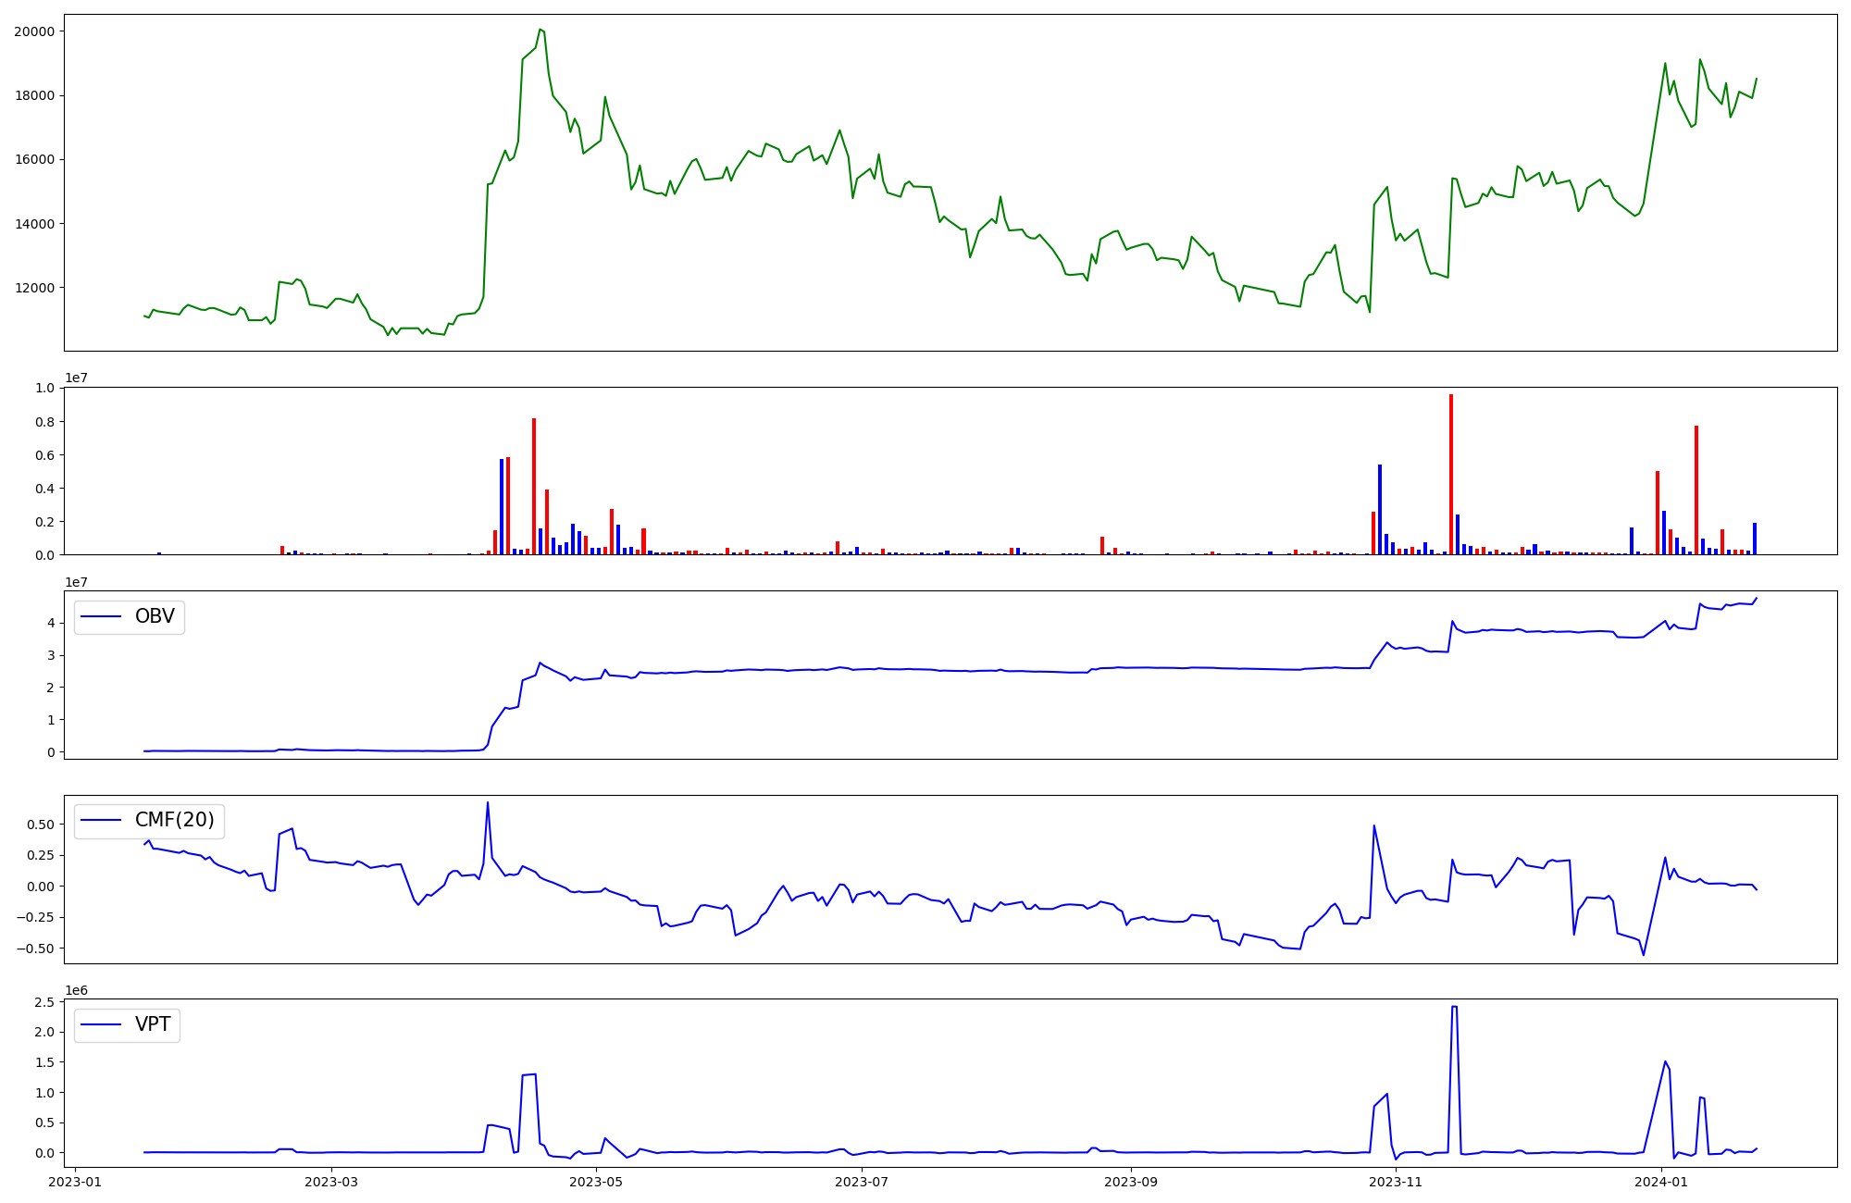Click the 0.50 tick on CMF axis
Viewport: 1851px width, 1203px height.
41,825
